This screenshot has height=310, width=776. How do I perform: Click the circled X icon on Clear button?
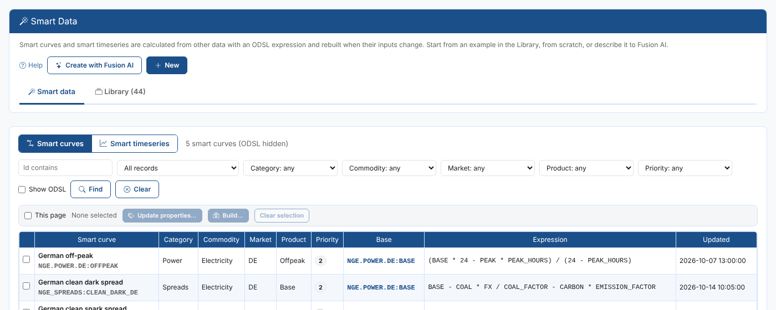pyautogui.click(x=127, y=189)
